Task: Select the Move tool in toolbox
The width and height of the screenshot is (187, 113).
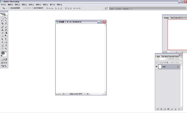Action: click(x=6, y=18)
